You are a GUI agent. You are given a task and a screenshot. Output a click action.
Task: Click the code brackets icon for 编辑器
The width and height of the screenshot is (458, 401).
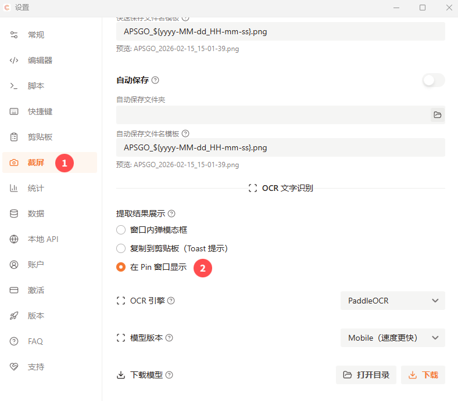tap(14, 60)
